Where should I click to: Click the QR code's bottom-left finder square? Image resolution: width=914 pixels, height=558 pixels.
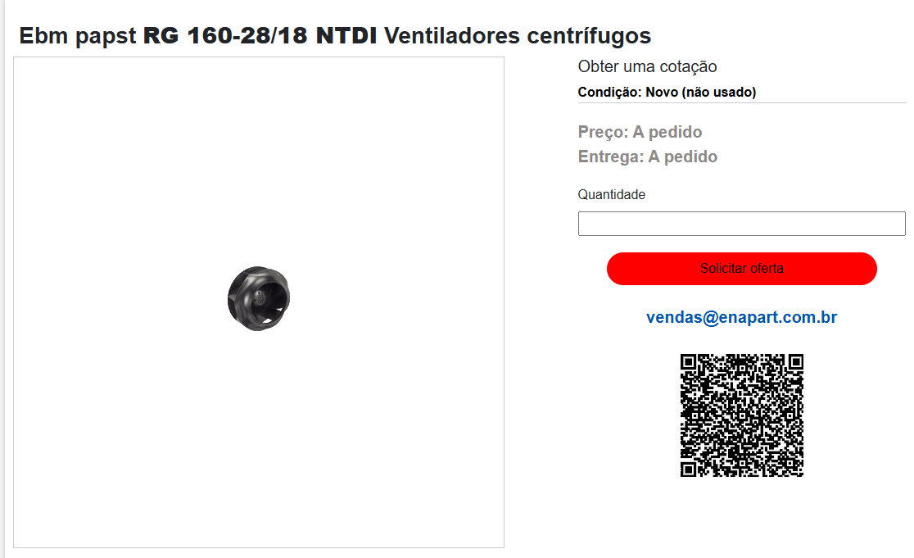689,469
